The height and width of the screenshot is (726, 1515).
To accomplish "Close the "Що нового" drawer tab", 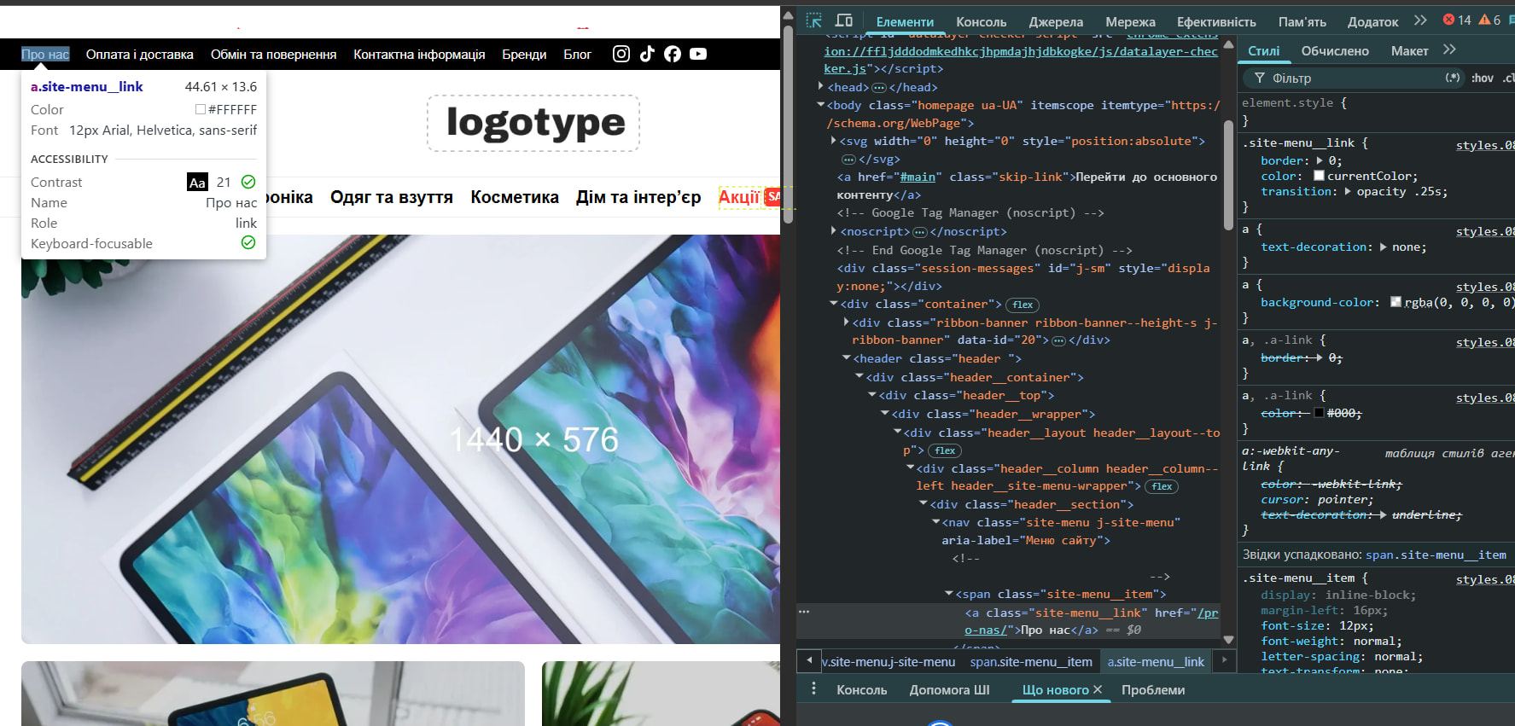I will [x=1098, y=689].
